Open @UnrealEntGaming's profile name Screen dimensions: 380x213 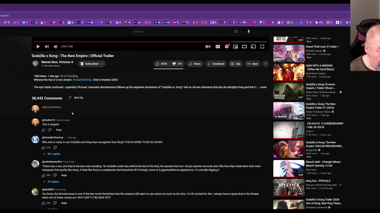[x=53, y=138]
